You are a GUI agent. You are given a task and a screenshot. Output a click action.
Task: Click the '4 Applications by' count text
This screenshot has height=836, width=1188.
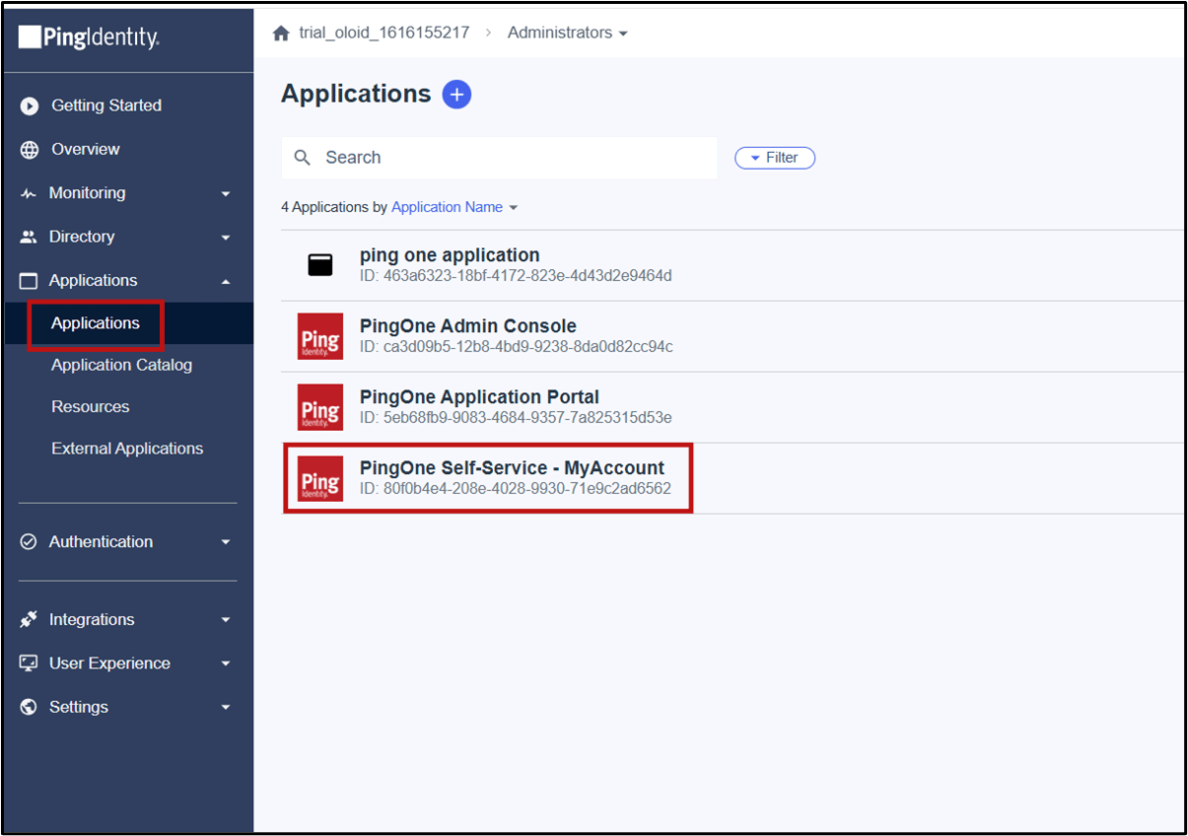coord(334,207)
